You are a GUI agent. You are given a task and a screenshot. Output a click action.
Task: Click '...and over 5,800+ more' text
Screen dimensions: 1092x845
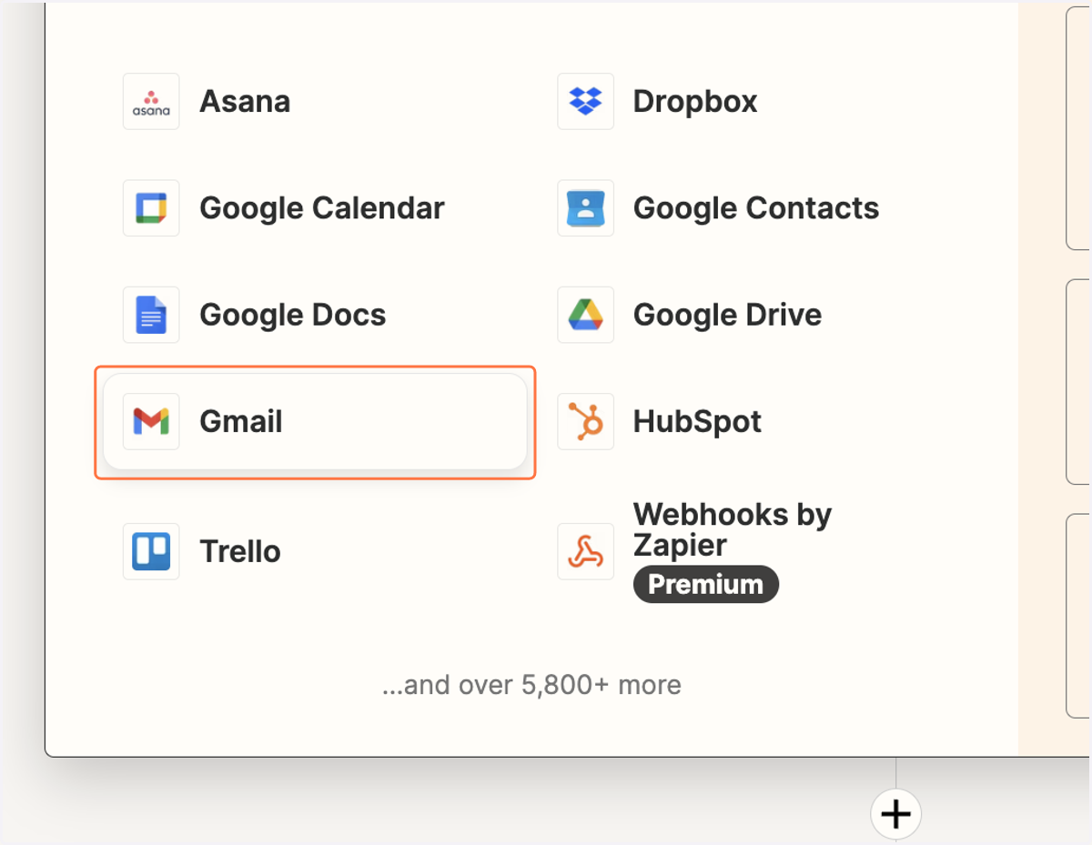coord(532,684)
